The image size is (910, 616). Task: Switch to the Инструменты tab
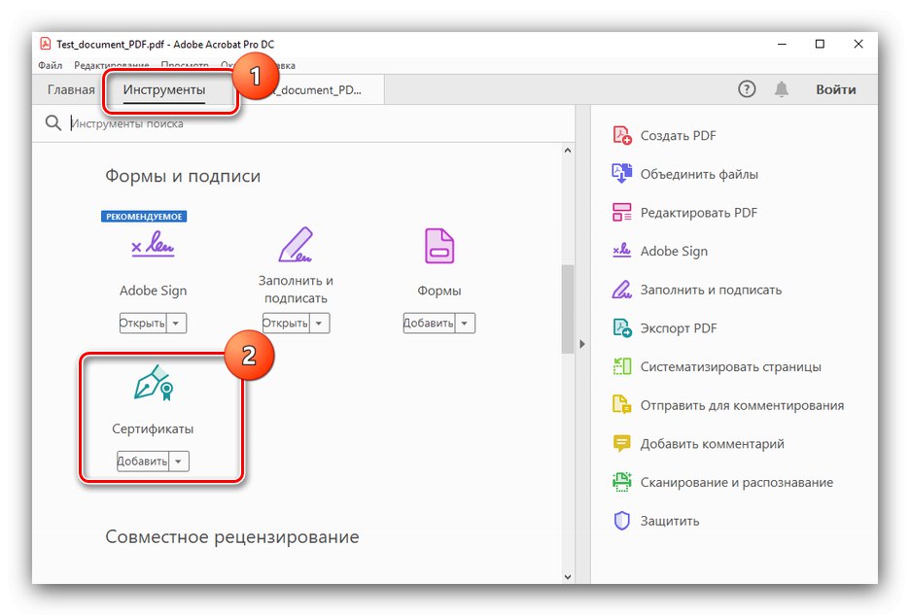click(x=163, y=90)
